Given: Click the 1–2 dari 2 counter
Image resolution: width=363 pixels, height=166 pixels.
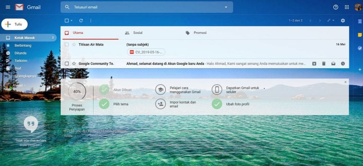Looking at the screenshot, I should tap(295, 21).
